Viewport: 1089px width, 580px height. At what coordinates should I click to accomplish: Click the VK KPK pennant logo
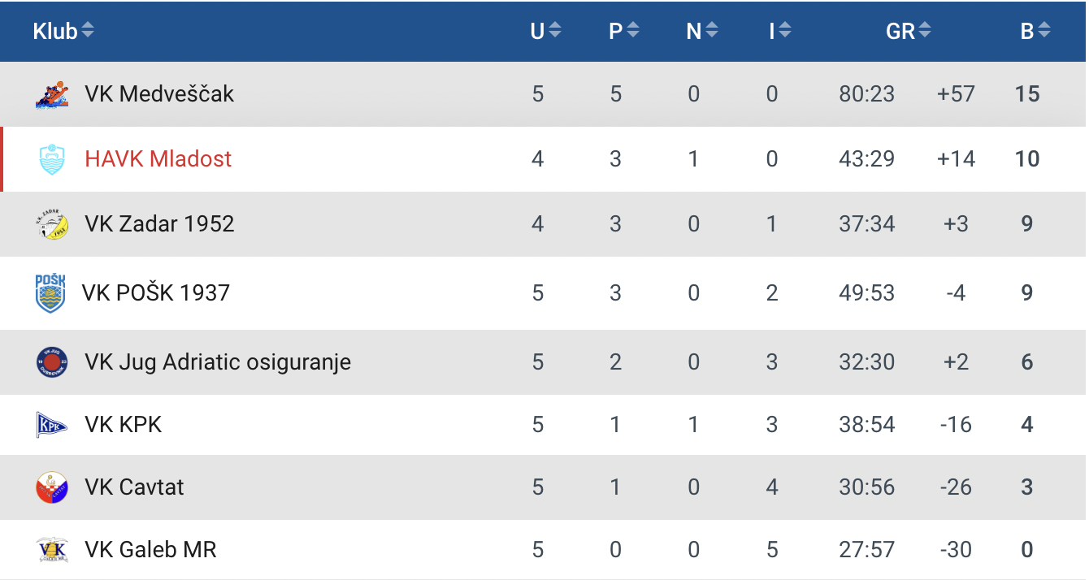[52, 425]
